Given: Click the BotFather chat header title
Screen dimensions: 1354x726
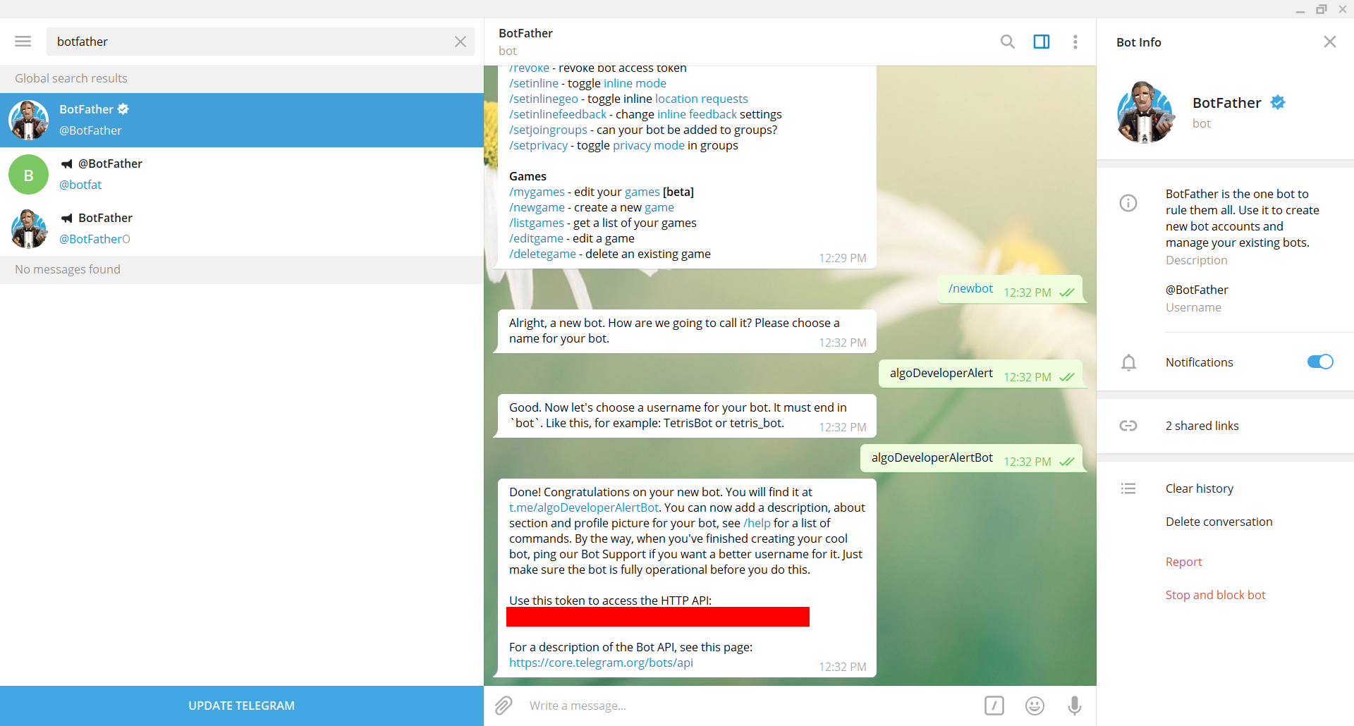Looking at the screenshot, I should (525, 33).
